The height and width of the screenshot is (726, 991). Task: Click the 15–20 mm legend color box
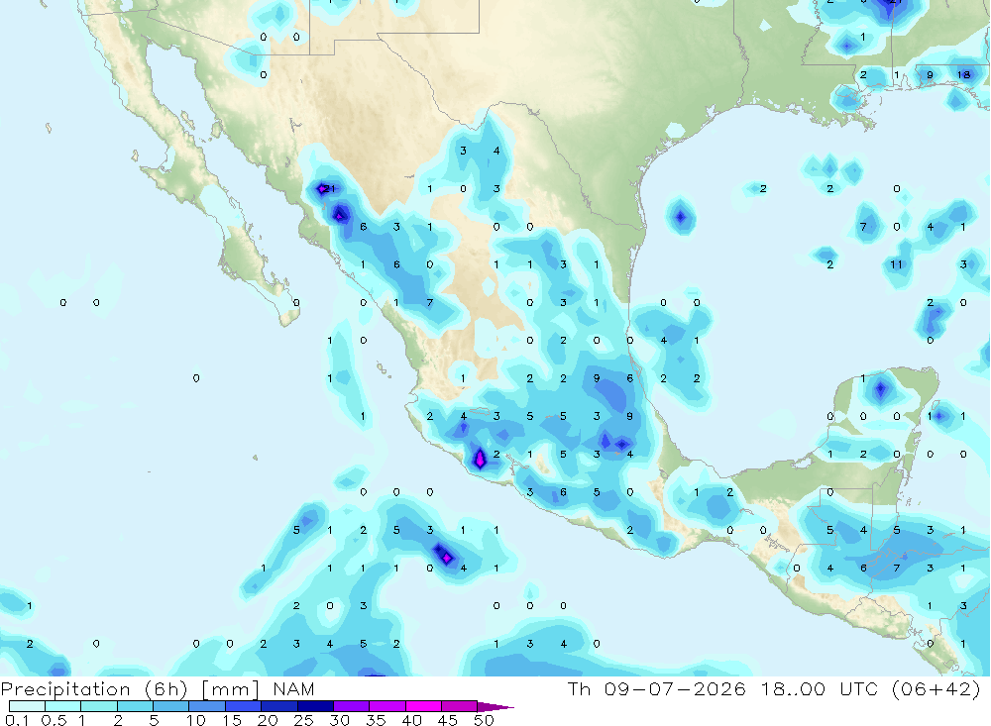(x=244, y=706)
